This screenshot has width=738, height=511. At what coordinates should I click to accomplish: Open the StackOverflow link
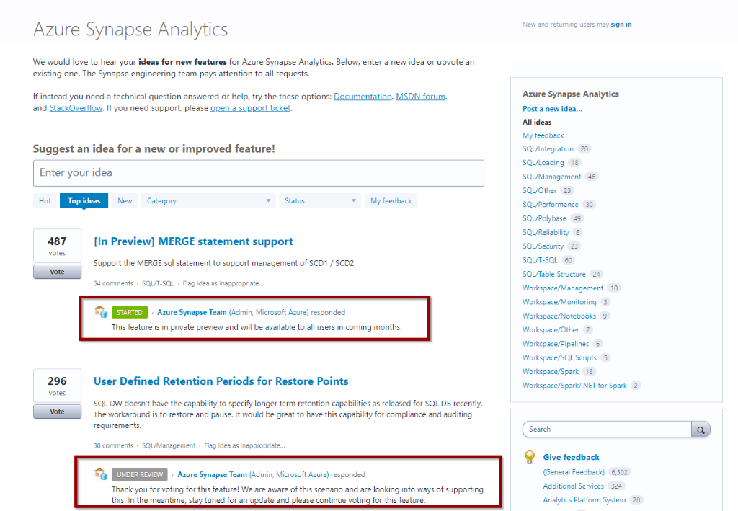tap(76, 108)
